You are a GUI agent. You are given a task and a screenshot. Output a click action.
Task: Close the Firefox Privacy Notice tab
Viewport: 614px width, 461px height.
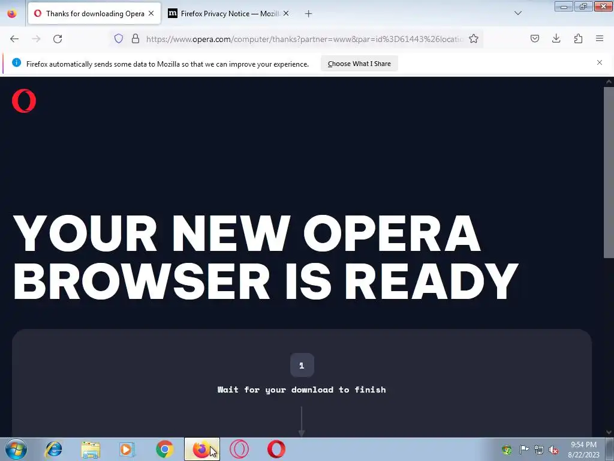286,13
